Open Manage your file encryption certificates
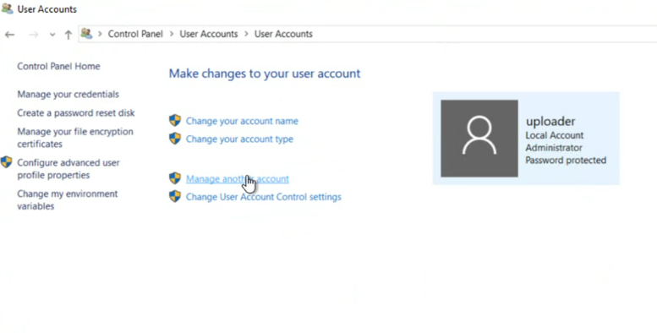This screenshot has width=657, height=333. pyautogui.click(x=75, y=138)
